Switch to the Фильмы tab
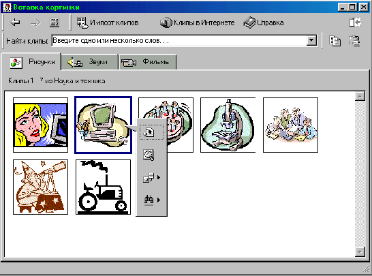This screenshot has width=372, height=276. [x=148, y=62]
